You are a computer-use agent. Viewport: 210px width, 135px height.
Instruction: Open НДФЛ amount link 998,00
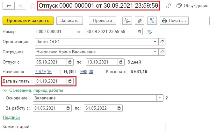point(87,71)
